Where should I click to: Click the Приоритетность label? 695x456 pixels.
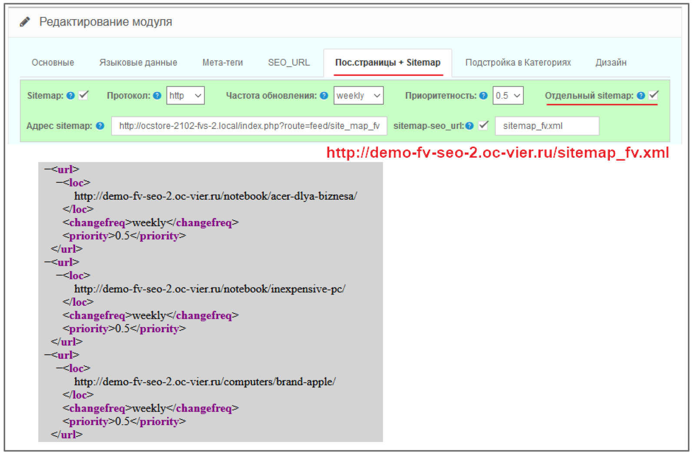440,96
